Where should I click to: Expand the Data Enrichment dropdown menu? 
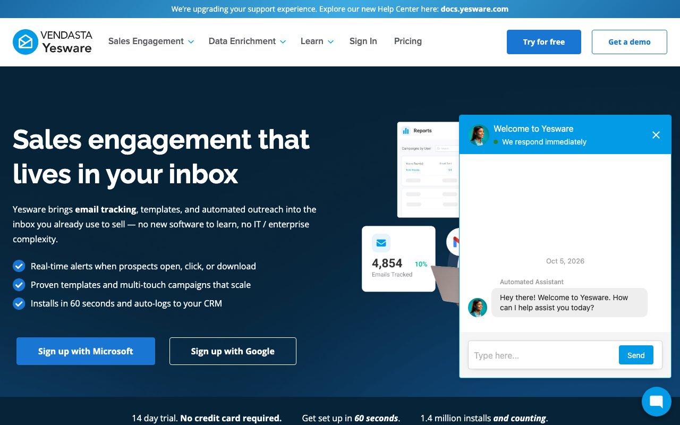click(x=247, y=41)
